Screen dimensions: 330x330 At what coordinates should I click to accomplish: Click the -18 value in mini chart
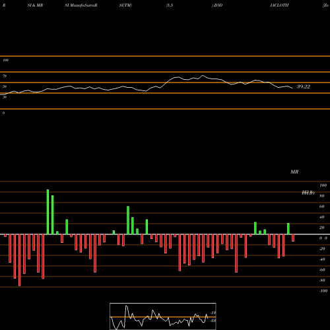pos(213,313)
